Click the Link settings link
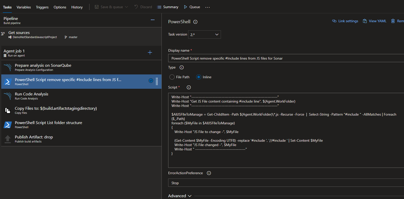 345,21
